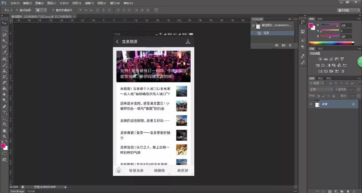Select the Eyedropper tool
The width and height of the screenshot is (362, 193).
click(x=4, y=53)
